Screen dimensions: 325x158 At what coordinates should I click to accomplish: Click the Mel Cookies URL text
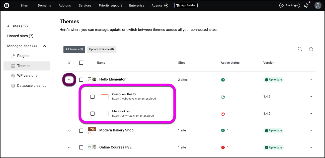(x=133, y=116)
